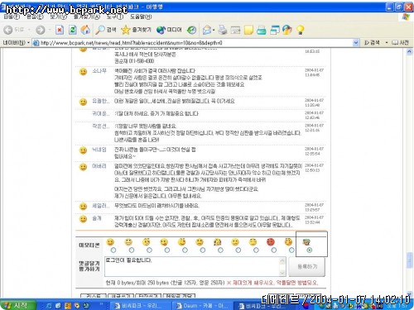Go to the Home page icon
Screen dimensions: 414x310
pyautogui.click(x=85, y=30)
